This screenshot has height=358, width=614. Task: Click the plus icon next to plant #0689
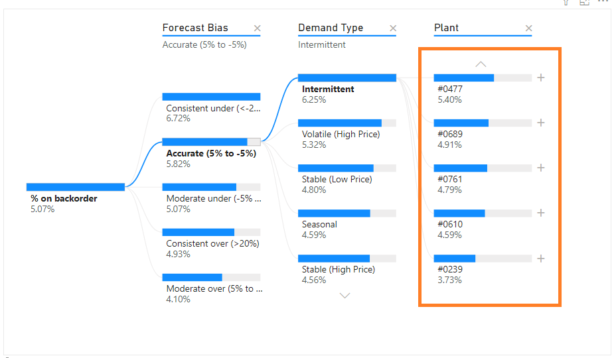pos(541,123)
